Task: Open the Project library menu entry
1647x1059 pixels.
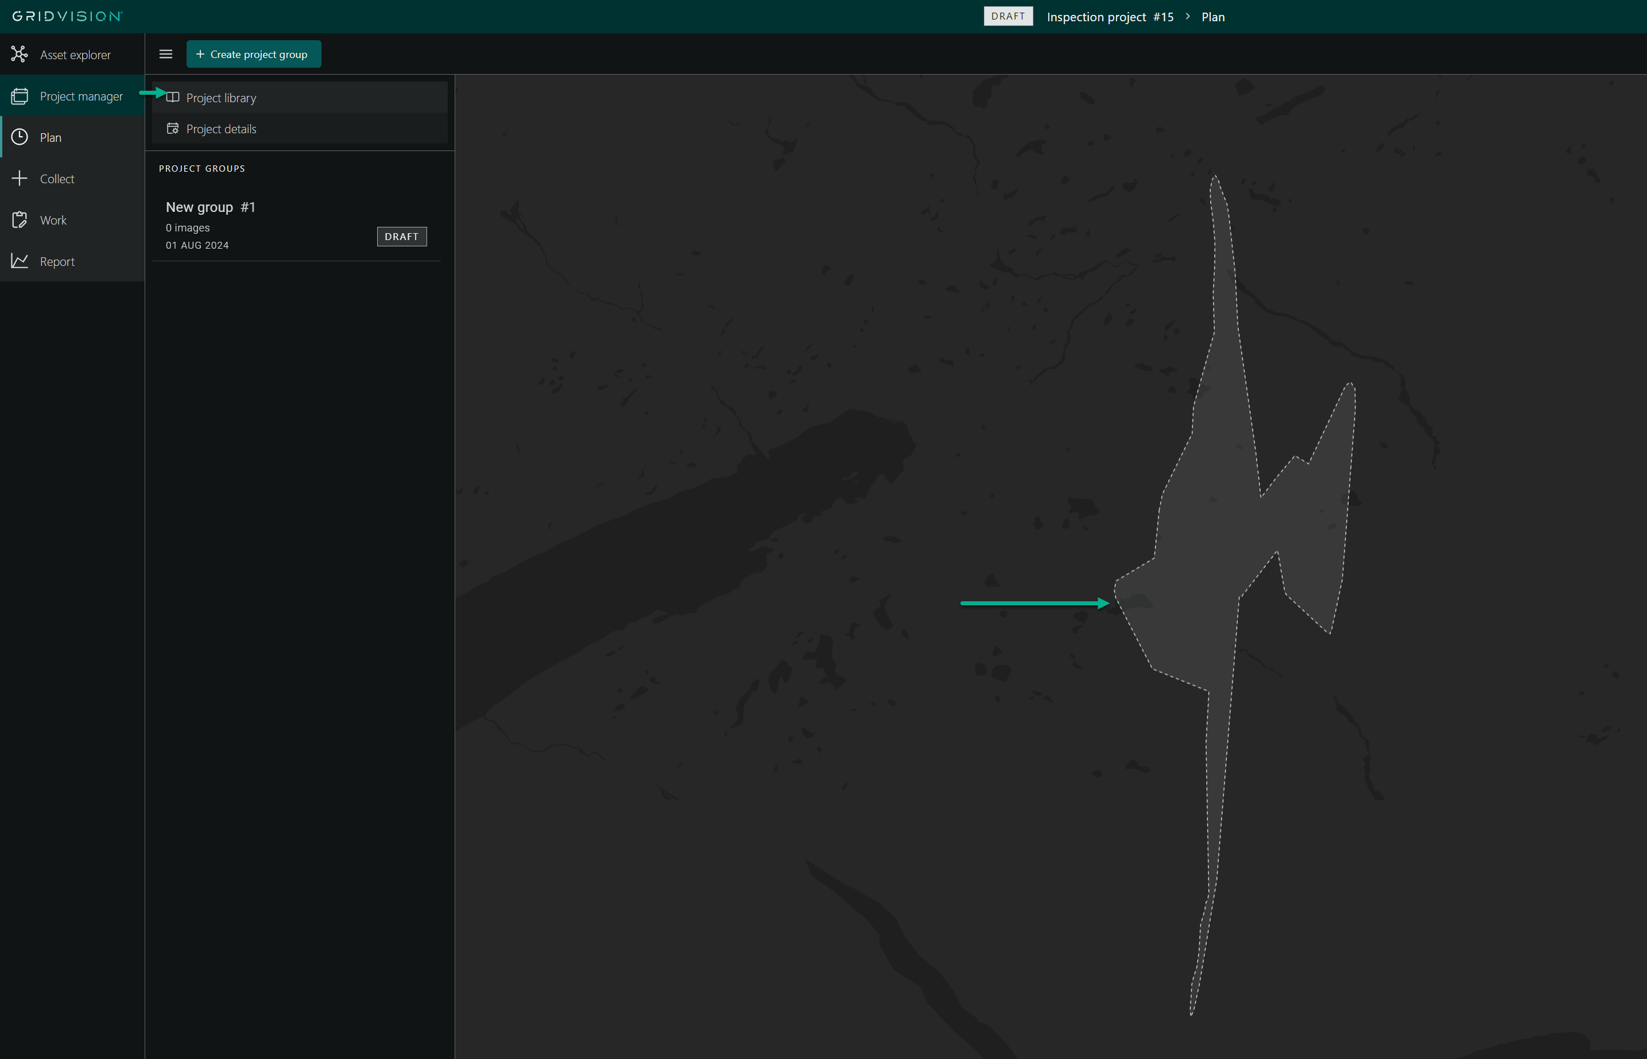Action: 222,98
